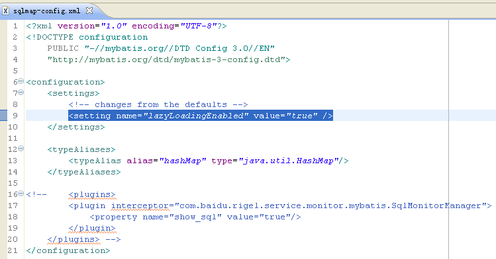Click line number 21 in gutter
Viewport: 496px width, 259px height.
point(13,250)
